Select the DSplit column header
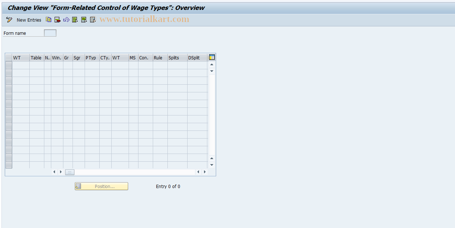Viewport: 455px width, 228px height. [197, 58]
